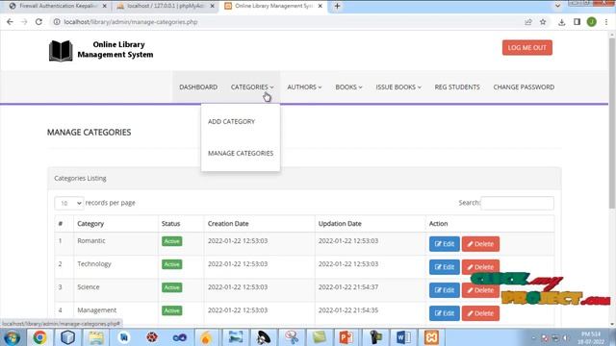
Task: Expand the BOOKS dropdown menu
Action: coord(348,87)
